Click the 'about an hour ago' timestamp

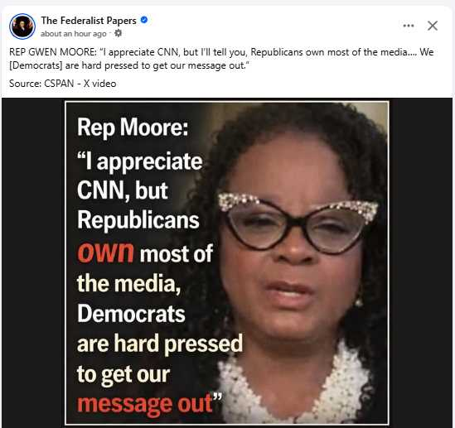(x=74, y=34)
